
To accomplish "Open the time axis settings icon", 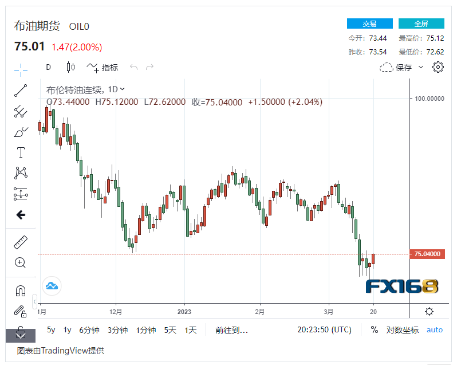I will pyautogui.click(x=429, y=311).
